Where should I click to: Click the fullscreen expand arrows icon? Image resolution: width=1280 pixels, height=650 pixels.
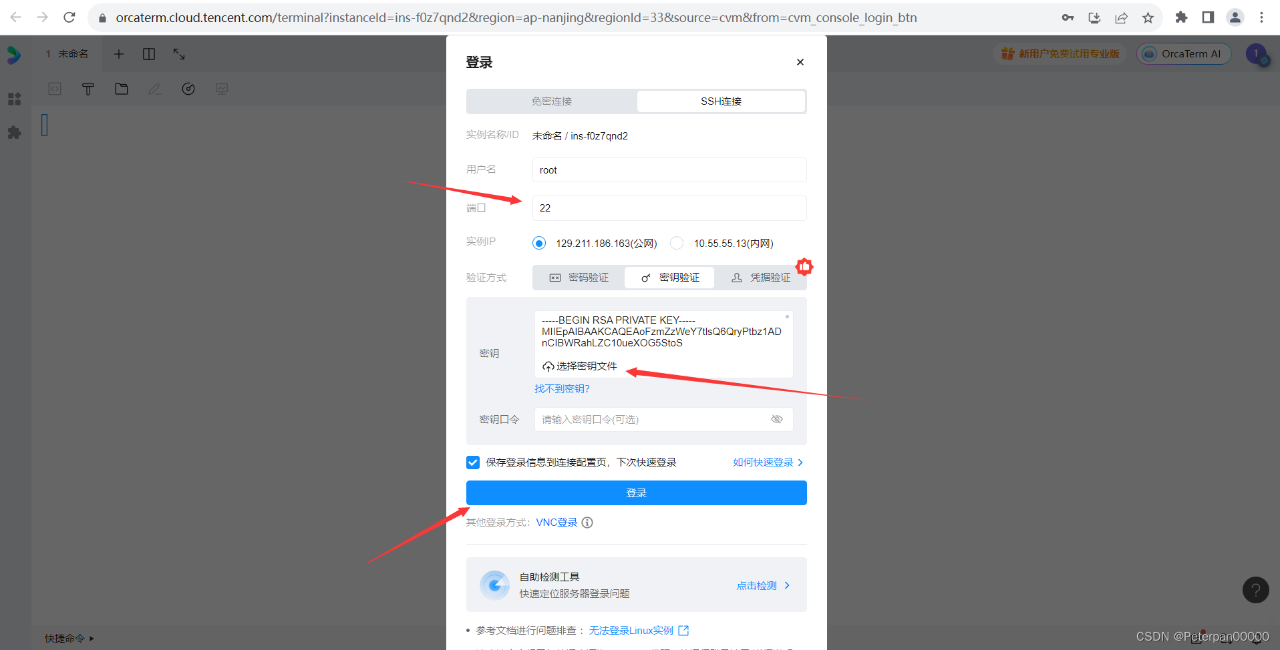click(179, 54)
